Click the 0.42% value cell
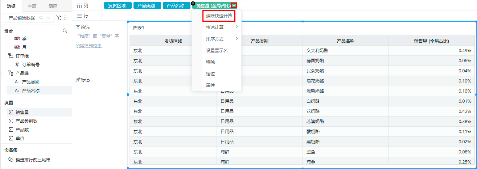Screen dimensions: 477x169 (432, 111)
